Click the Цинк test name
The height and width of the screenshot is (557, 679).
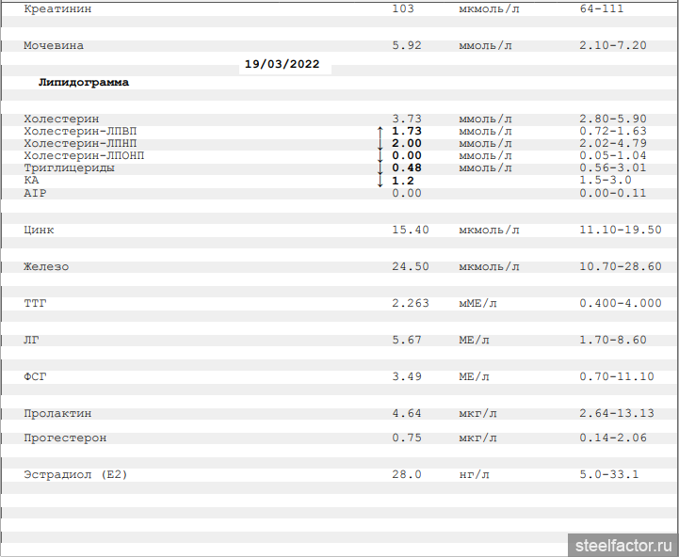pyautogui.click(x=39, y=230)
